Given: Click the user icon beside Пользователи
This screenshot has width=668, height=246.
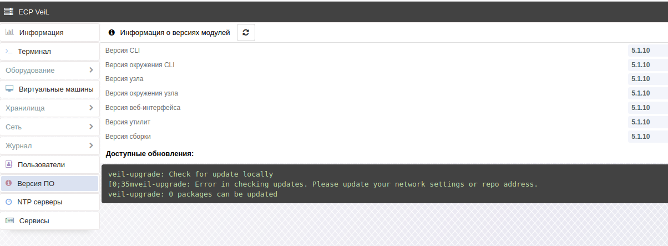Looking at the screenshot, I should click(9, 164).
